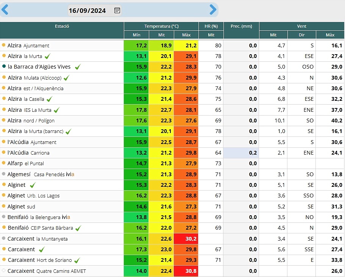The image size is (345, 277).
Task: Click grey status dot before Carcaixent la Muntanyeta
Action: coord(3,238)
